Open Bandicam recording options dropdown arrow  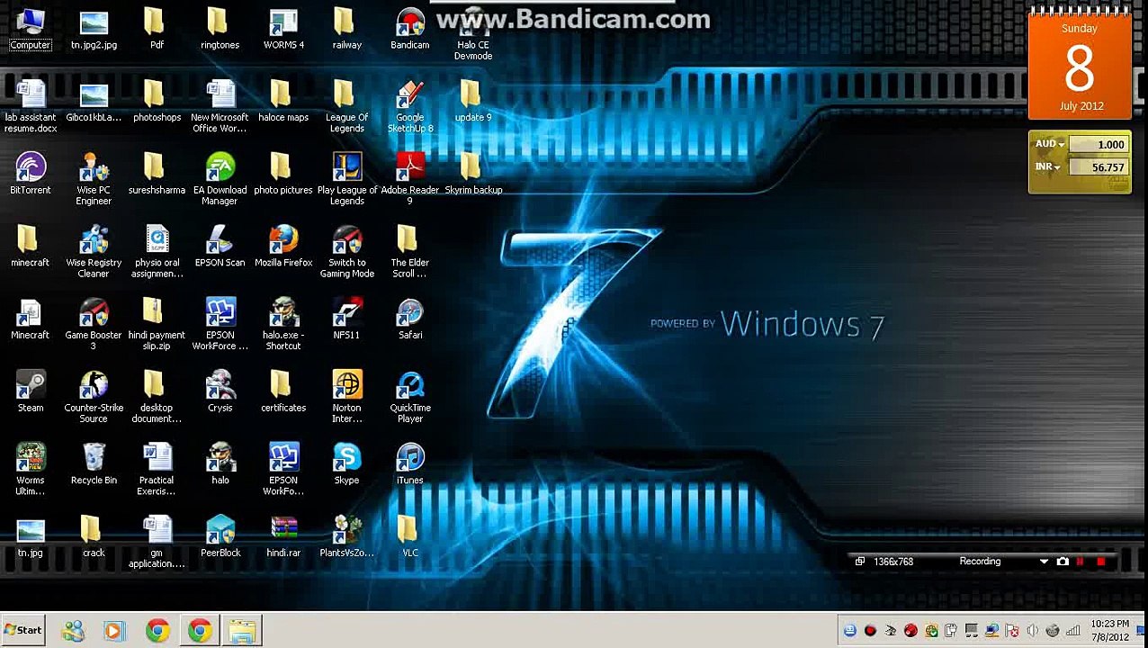coord(1044,562)
